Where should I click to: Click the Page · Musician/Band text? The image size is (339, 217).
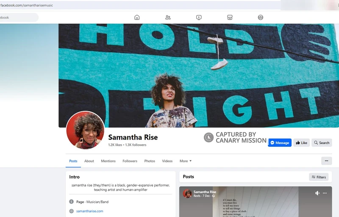pos(92,202)
